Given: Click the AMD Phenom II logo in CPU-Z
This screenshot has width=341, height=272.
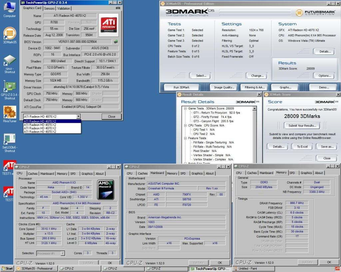Looking at the screenshot, I should click(106, 190).
